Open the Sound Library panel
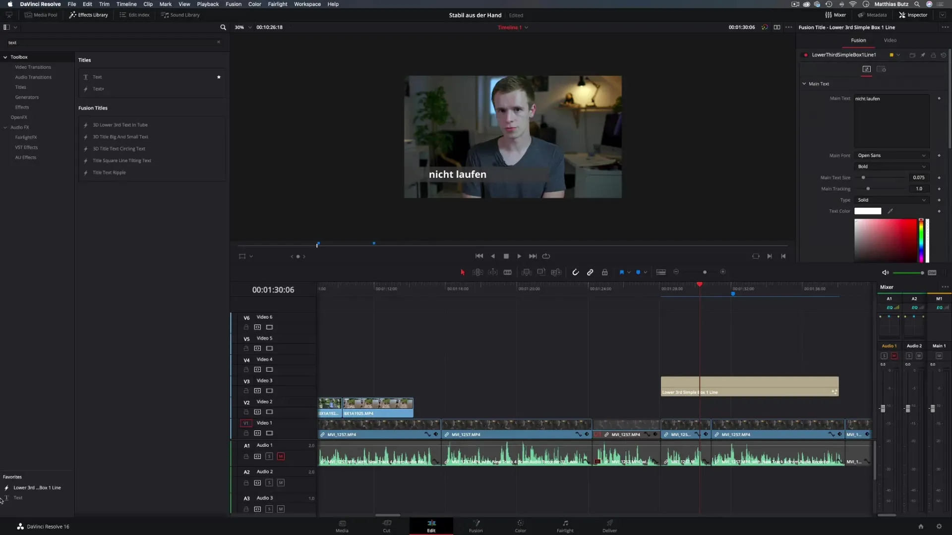 point(180,15)
